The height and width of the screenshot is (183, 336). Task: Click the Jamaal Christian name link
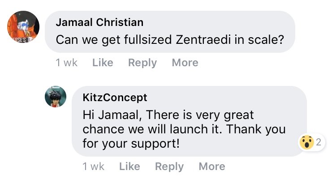99,22
